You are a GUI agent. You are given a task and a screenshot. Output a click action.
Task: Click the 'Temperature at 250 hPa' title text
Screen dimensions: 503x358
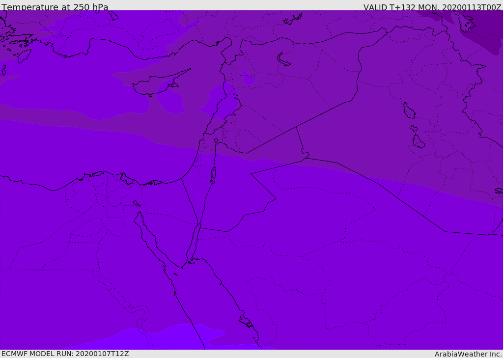coord(55,7)
